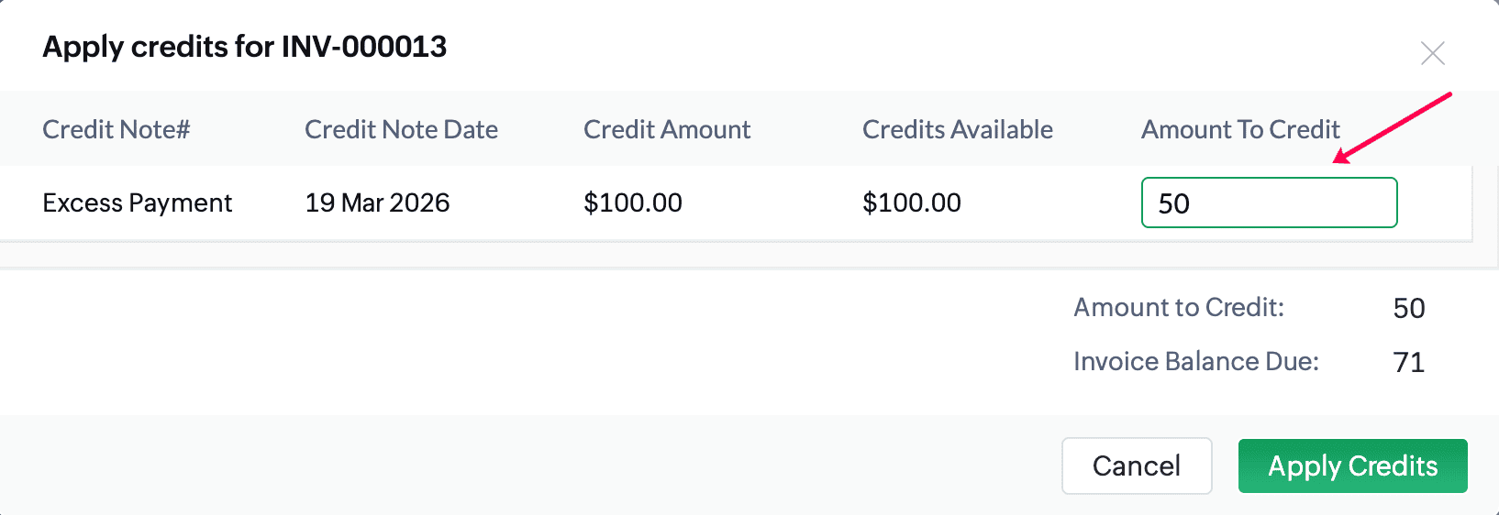Screen dimensions: 1499x515
Task: Click the 'Amount to Credit:' summary label
Action: pyautogui.click(x=1178, y=307)
